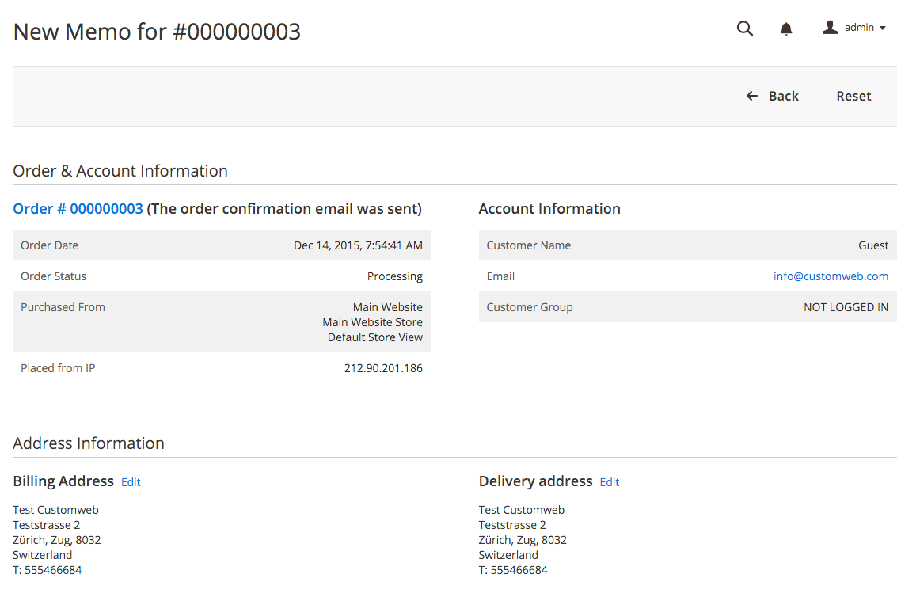Click the info@customweb.com email link

click(x=831, y=276)
